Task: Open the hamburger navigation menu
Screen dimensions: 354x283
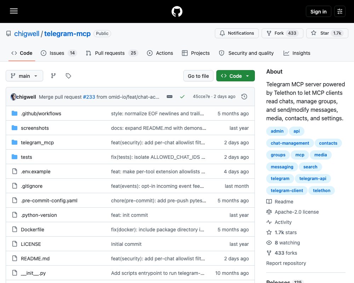Action: point(14,11)
